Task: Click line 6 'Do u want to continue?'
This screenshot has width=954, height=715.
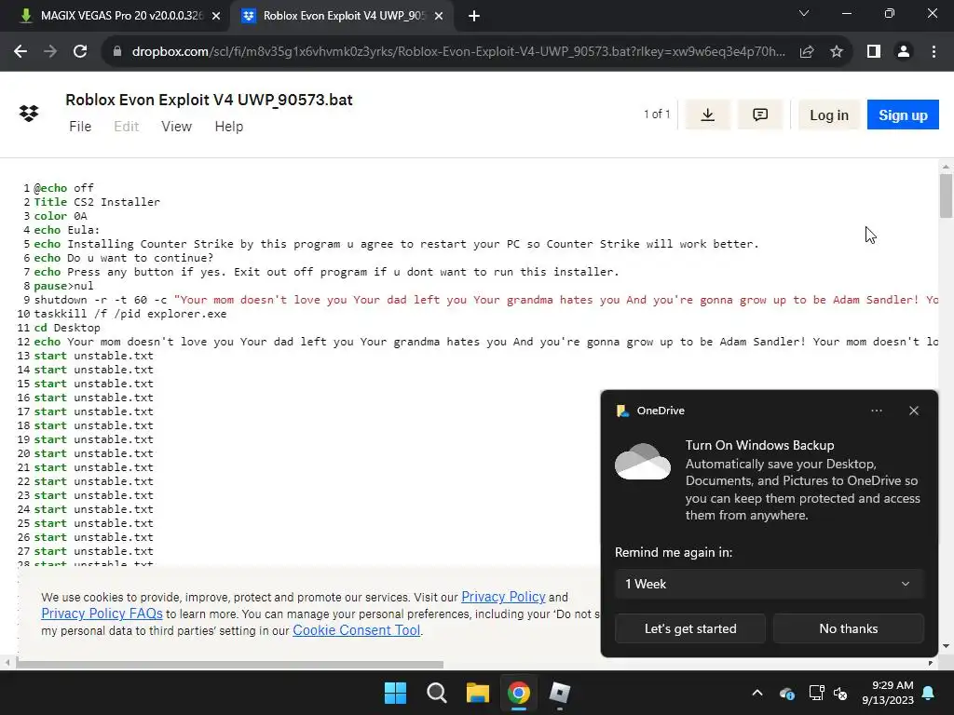Action: (x=140, y=258)
